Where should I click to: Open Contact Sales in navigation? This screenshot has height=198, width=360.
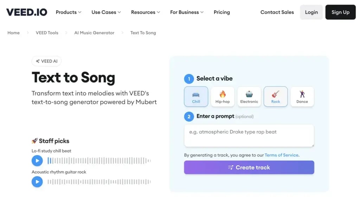(x=277, y=12)
